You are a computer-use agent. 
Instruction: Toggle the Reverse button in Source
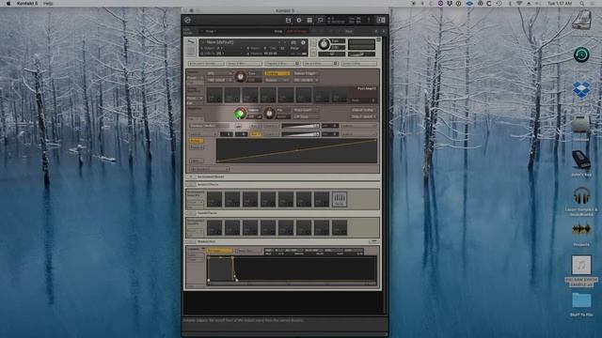pos(277,80)
